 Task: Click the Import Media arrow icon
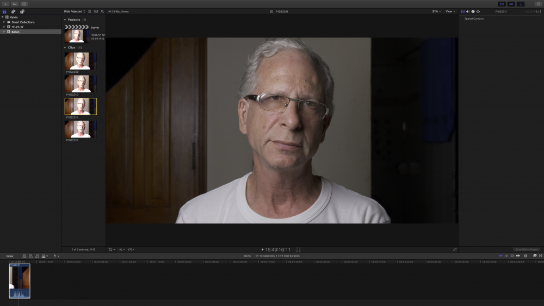(5, 4)
